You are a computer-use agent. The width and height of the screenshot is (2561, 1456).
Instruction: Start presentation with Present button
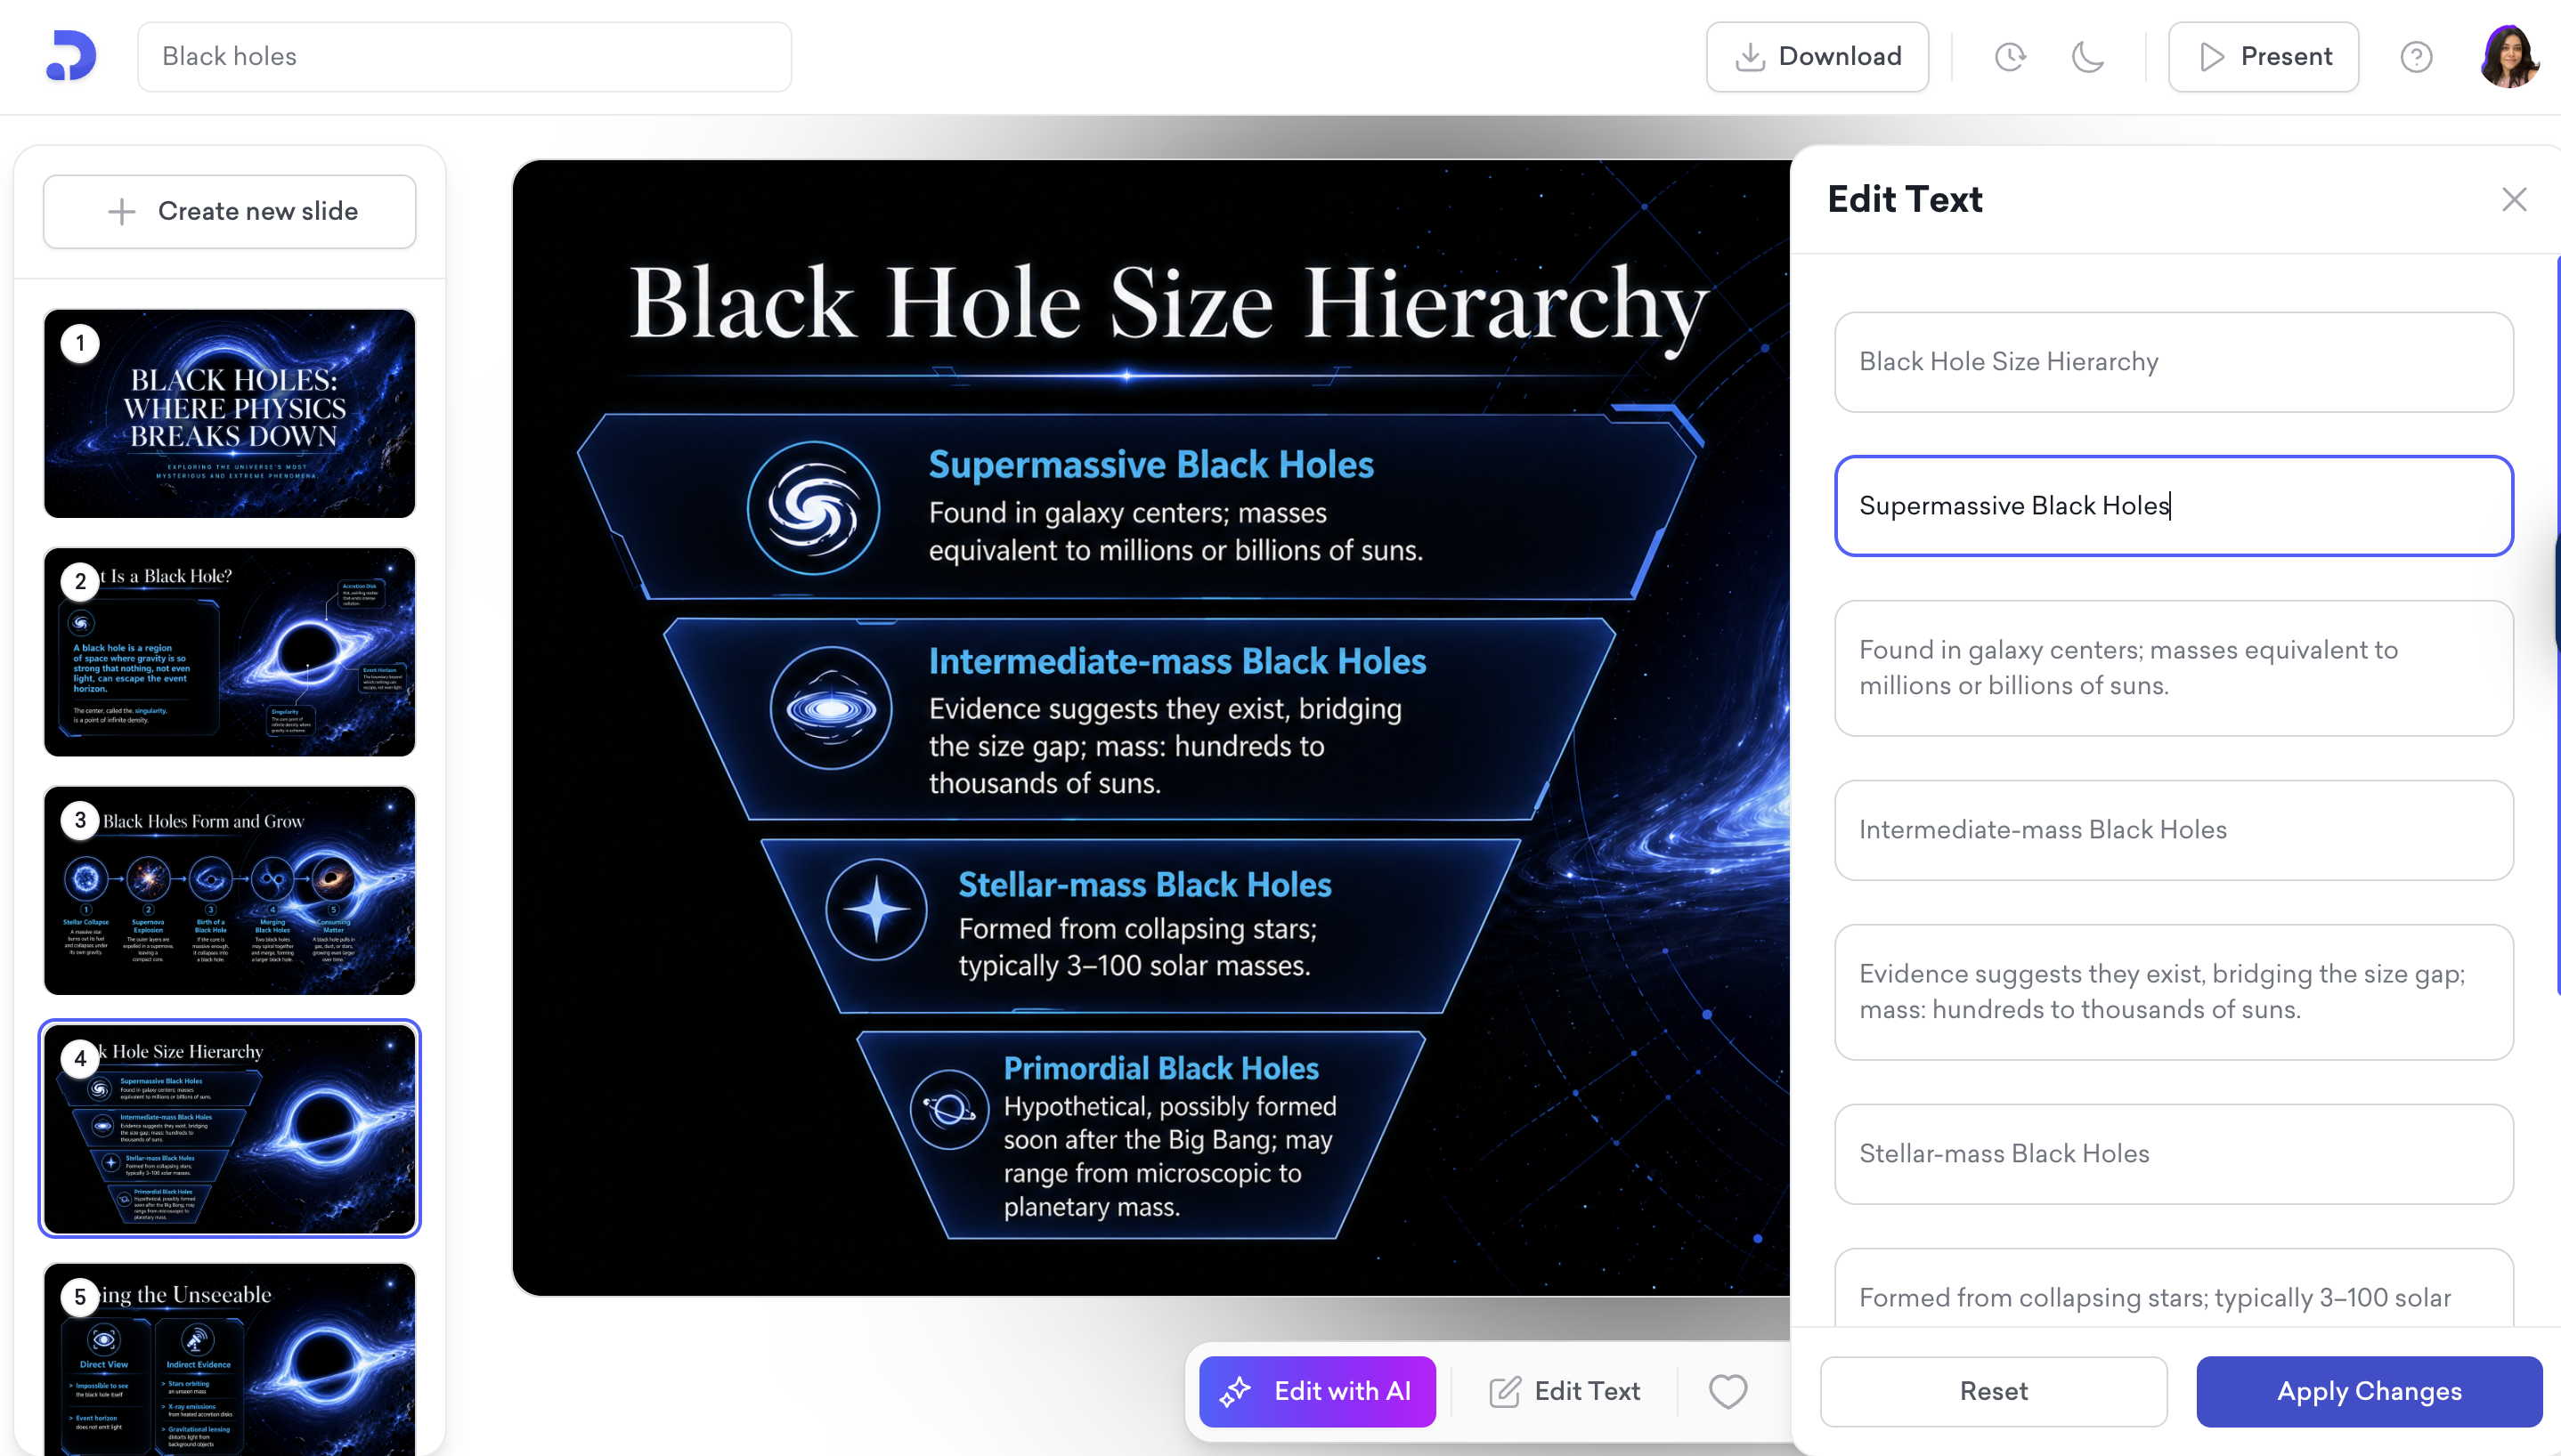[x=2263, y=57]
